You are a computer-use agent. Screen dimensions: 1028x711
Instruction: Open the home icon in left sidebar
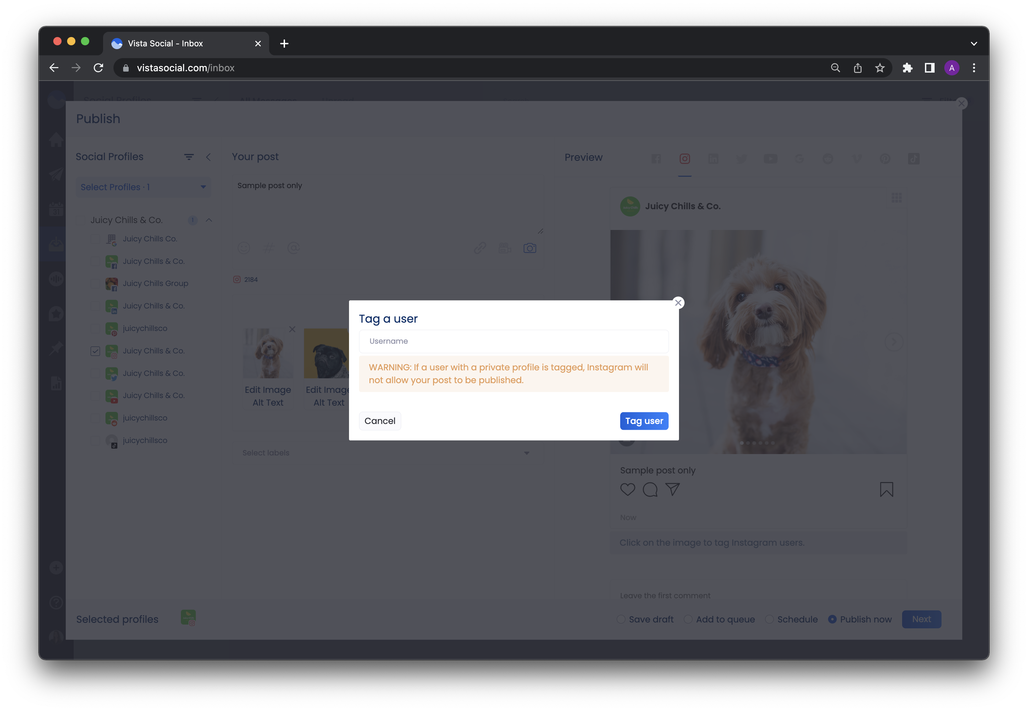56,139
